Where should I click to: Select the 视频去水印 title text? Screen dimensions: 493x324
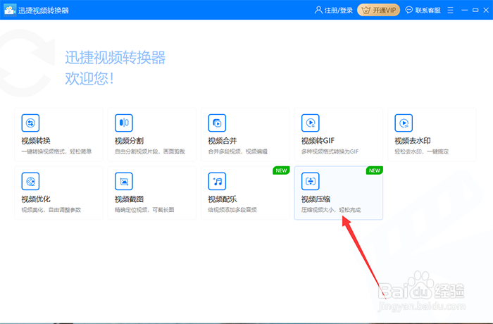point(413,141)
